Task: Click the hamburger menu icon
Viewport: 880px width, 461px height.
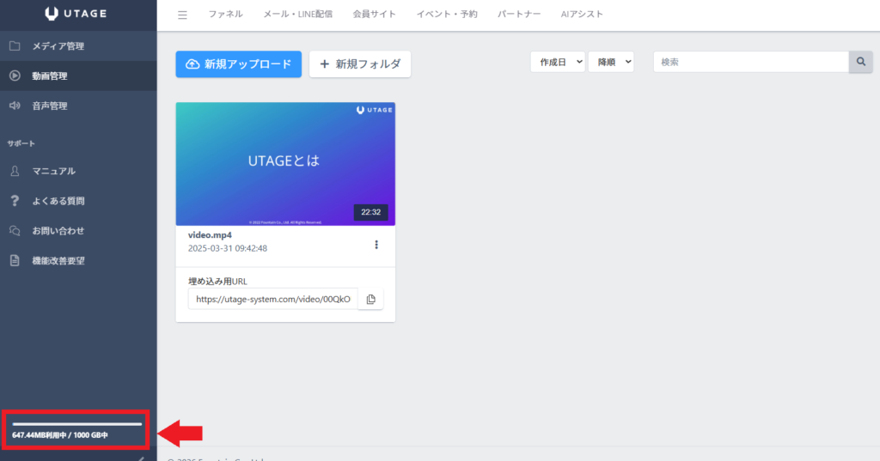Action: coord(181,15)
